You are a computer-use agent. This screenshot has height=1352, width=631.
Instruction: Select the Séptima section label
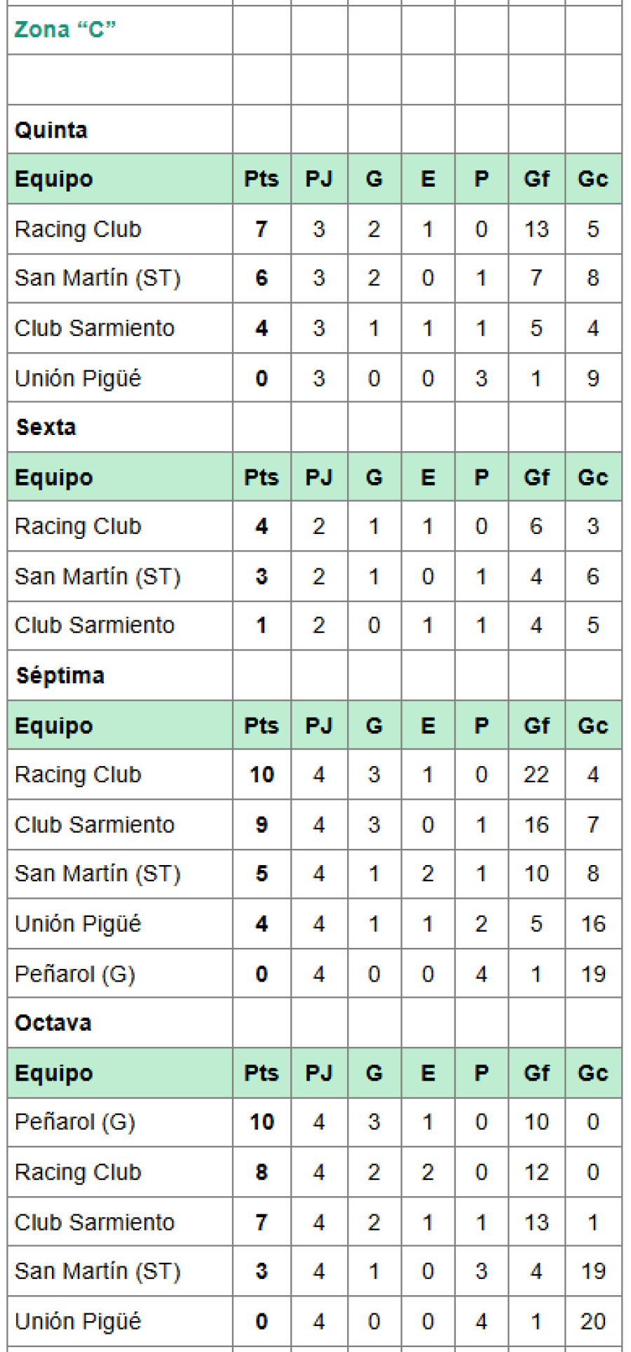pos(60,676)
